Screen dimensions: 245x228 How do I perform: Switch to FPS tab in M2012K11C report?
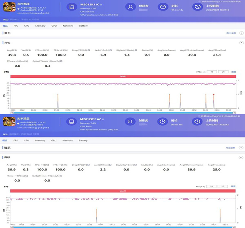(16, 26)
